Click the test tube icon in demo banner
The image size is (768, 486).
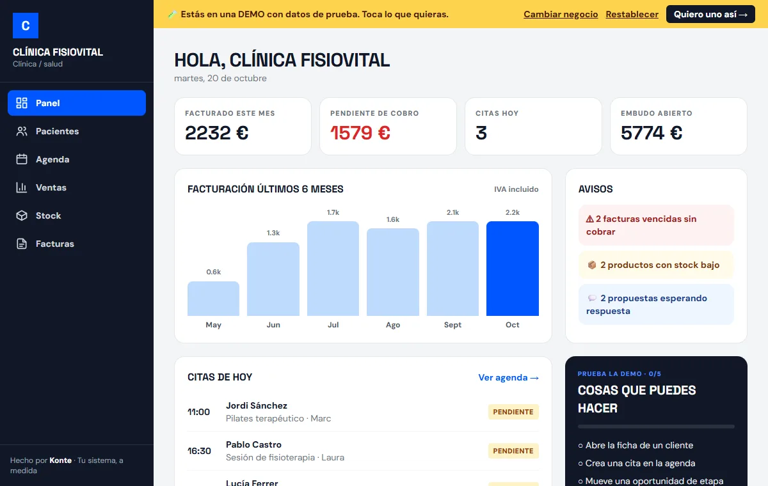[172, 14]
